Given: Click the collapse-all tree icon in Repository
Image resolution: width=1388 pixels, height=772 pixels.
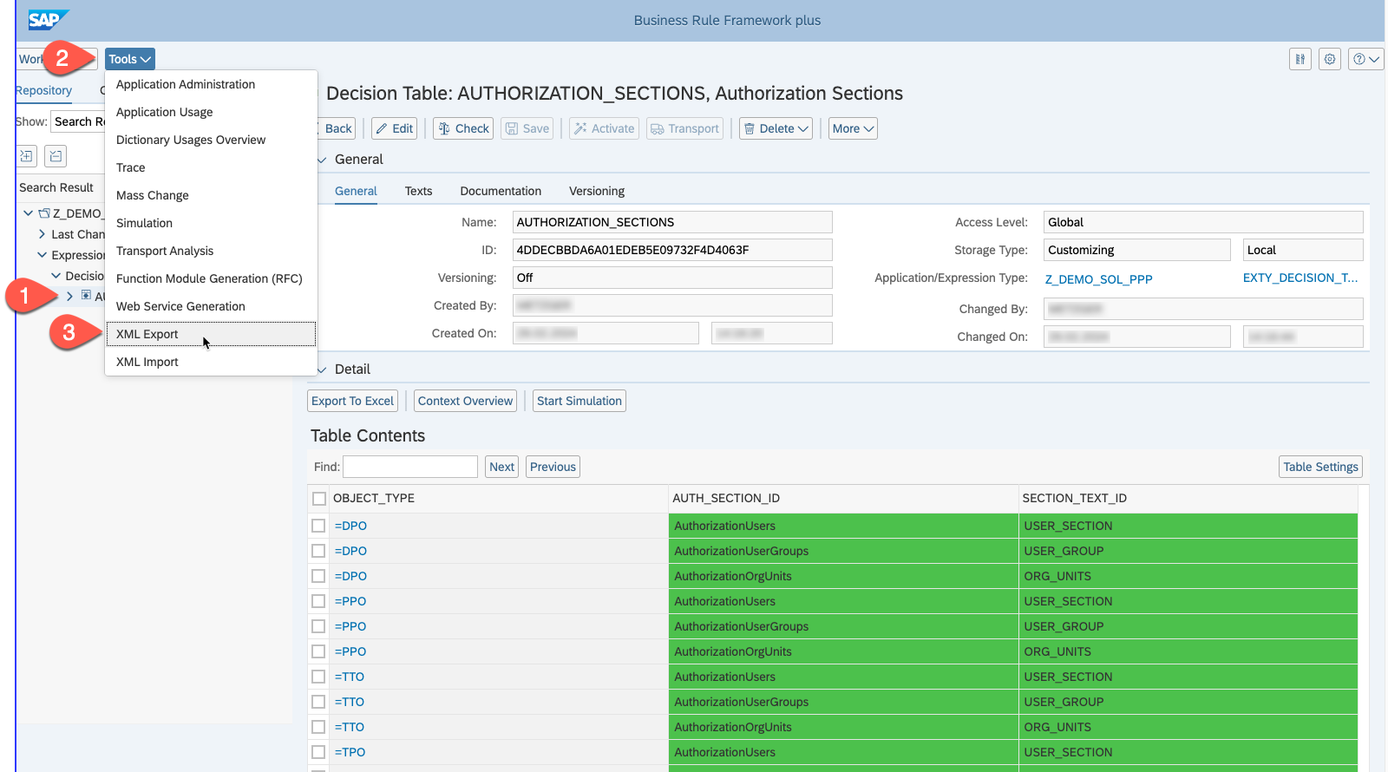Looking at the screenshot, I should (x=56, y=156).
